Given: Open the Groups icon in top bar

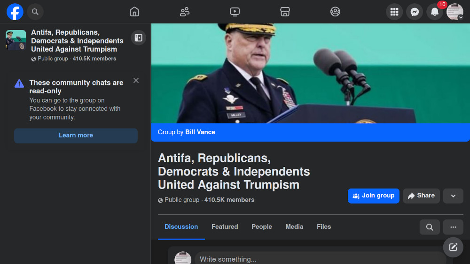Looking at the screenshot, I should (x=335, y=12).
